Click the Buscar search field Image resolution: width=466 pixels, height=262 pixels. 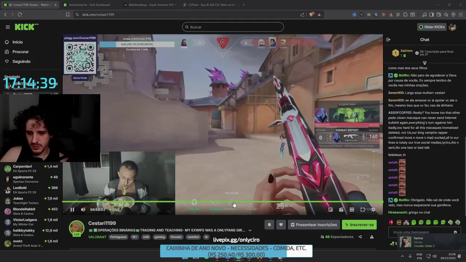(x=233, y=27)
